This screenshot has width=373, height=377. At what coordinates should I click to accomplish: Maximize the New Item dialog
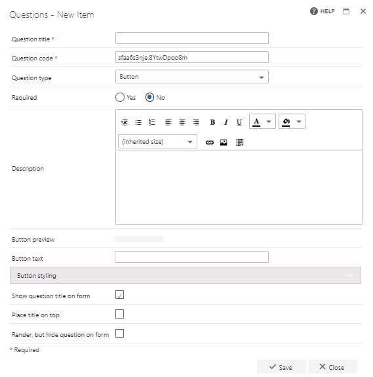(346, 11)
